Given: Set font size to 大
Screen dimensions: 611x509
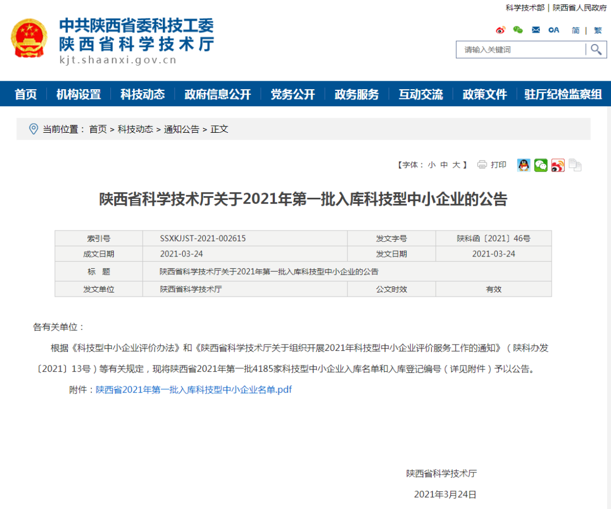Looking at the screenshot, I should pyautogui.click(x=456, y=165).
